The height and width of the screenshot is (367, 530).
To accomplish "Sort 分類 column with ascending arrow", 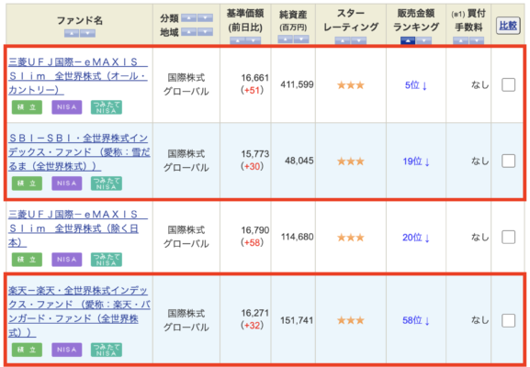I will coord(188,17).
